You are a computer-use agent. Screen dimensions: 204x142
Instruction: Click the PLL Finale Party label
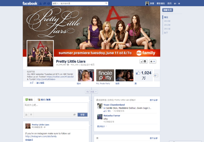click(103, 84)
